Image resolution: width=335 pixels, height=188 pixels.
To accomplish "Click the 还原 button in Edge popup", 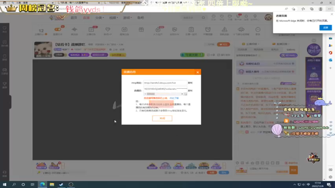I will pyautogui.click(x=325, y=28).
